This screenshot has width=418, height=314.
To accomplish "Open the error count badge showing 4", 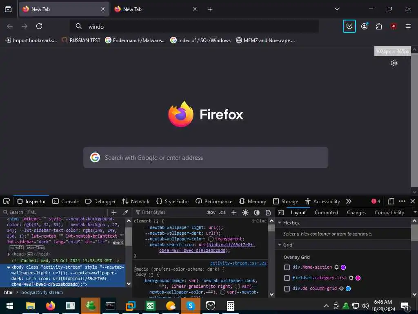I will 376,201.
